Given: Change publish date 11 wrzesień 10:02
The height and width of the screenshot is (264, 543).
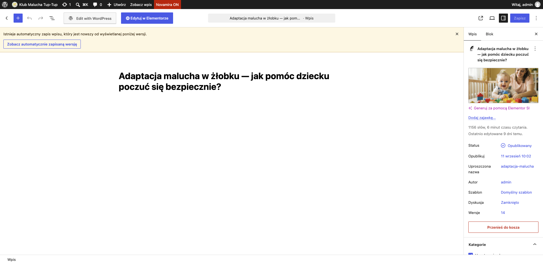Looking at the screenshot, I should (516, 156).
